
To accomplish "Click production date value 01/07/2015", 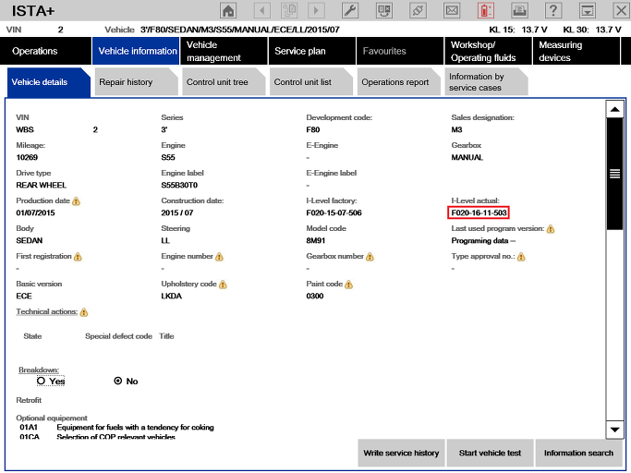I will 35,213.
